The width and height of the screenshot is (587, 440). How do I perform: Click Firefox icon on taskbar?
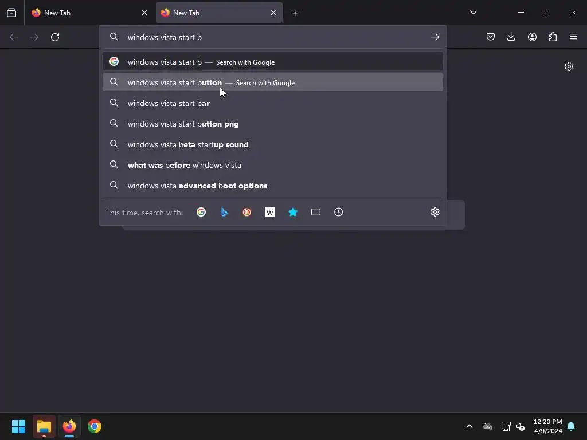(x=69, y=426)
